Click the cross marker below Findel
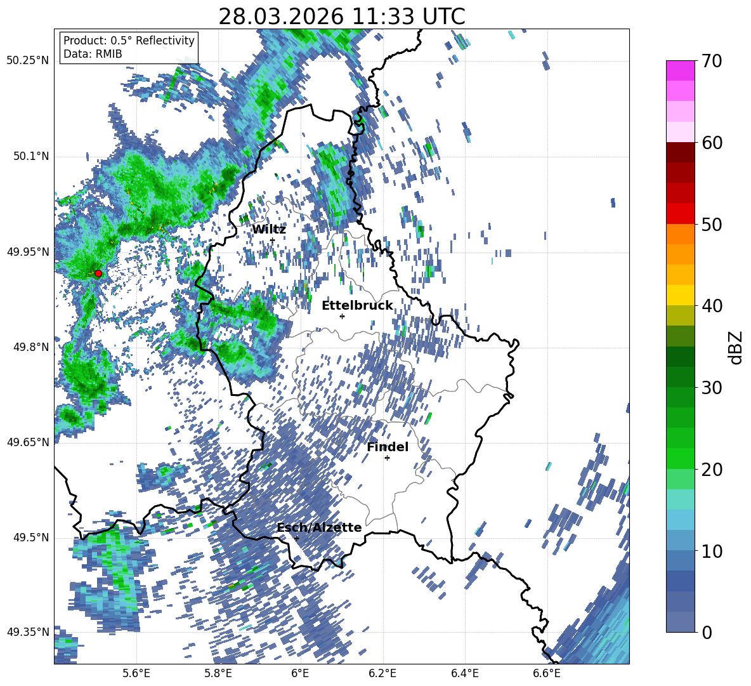The height and width of the screenshot is (686, 751). tap(387, 458)
